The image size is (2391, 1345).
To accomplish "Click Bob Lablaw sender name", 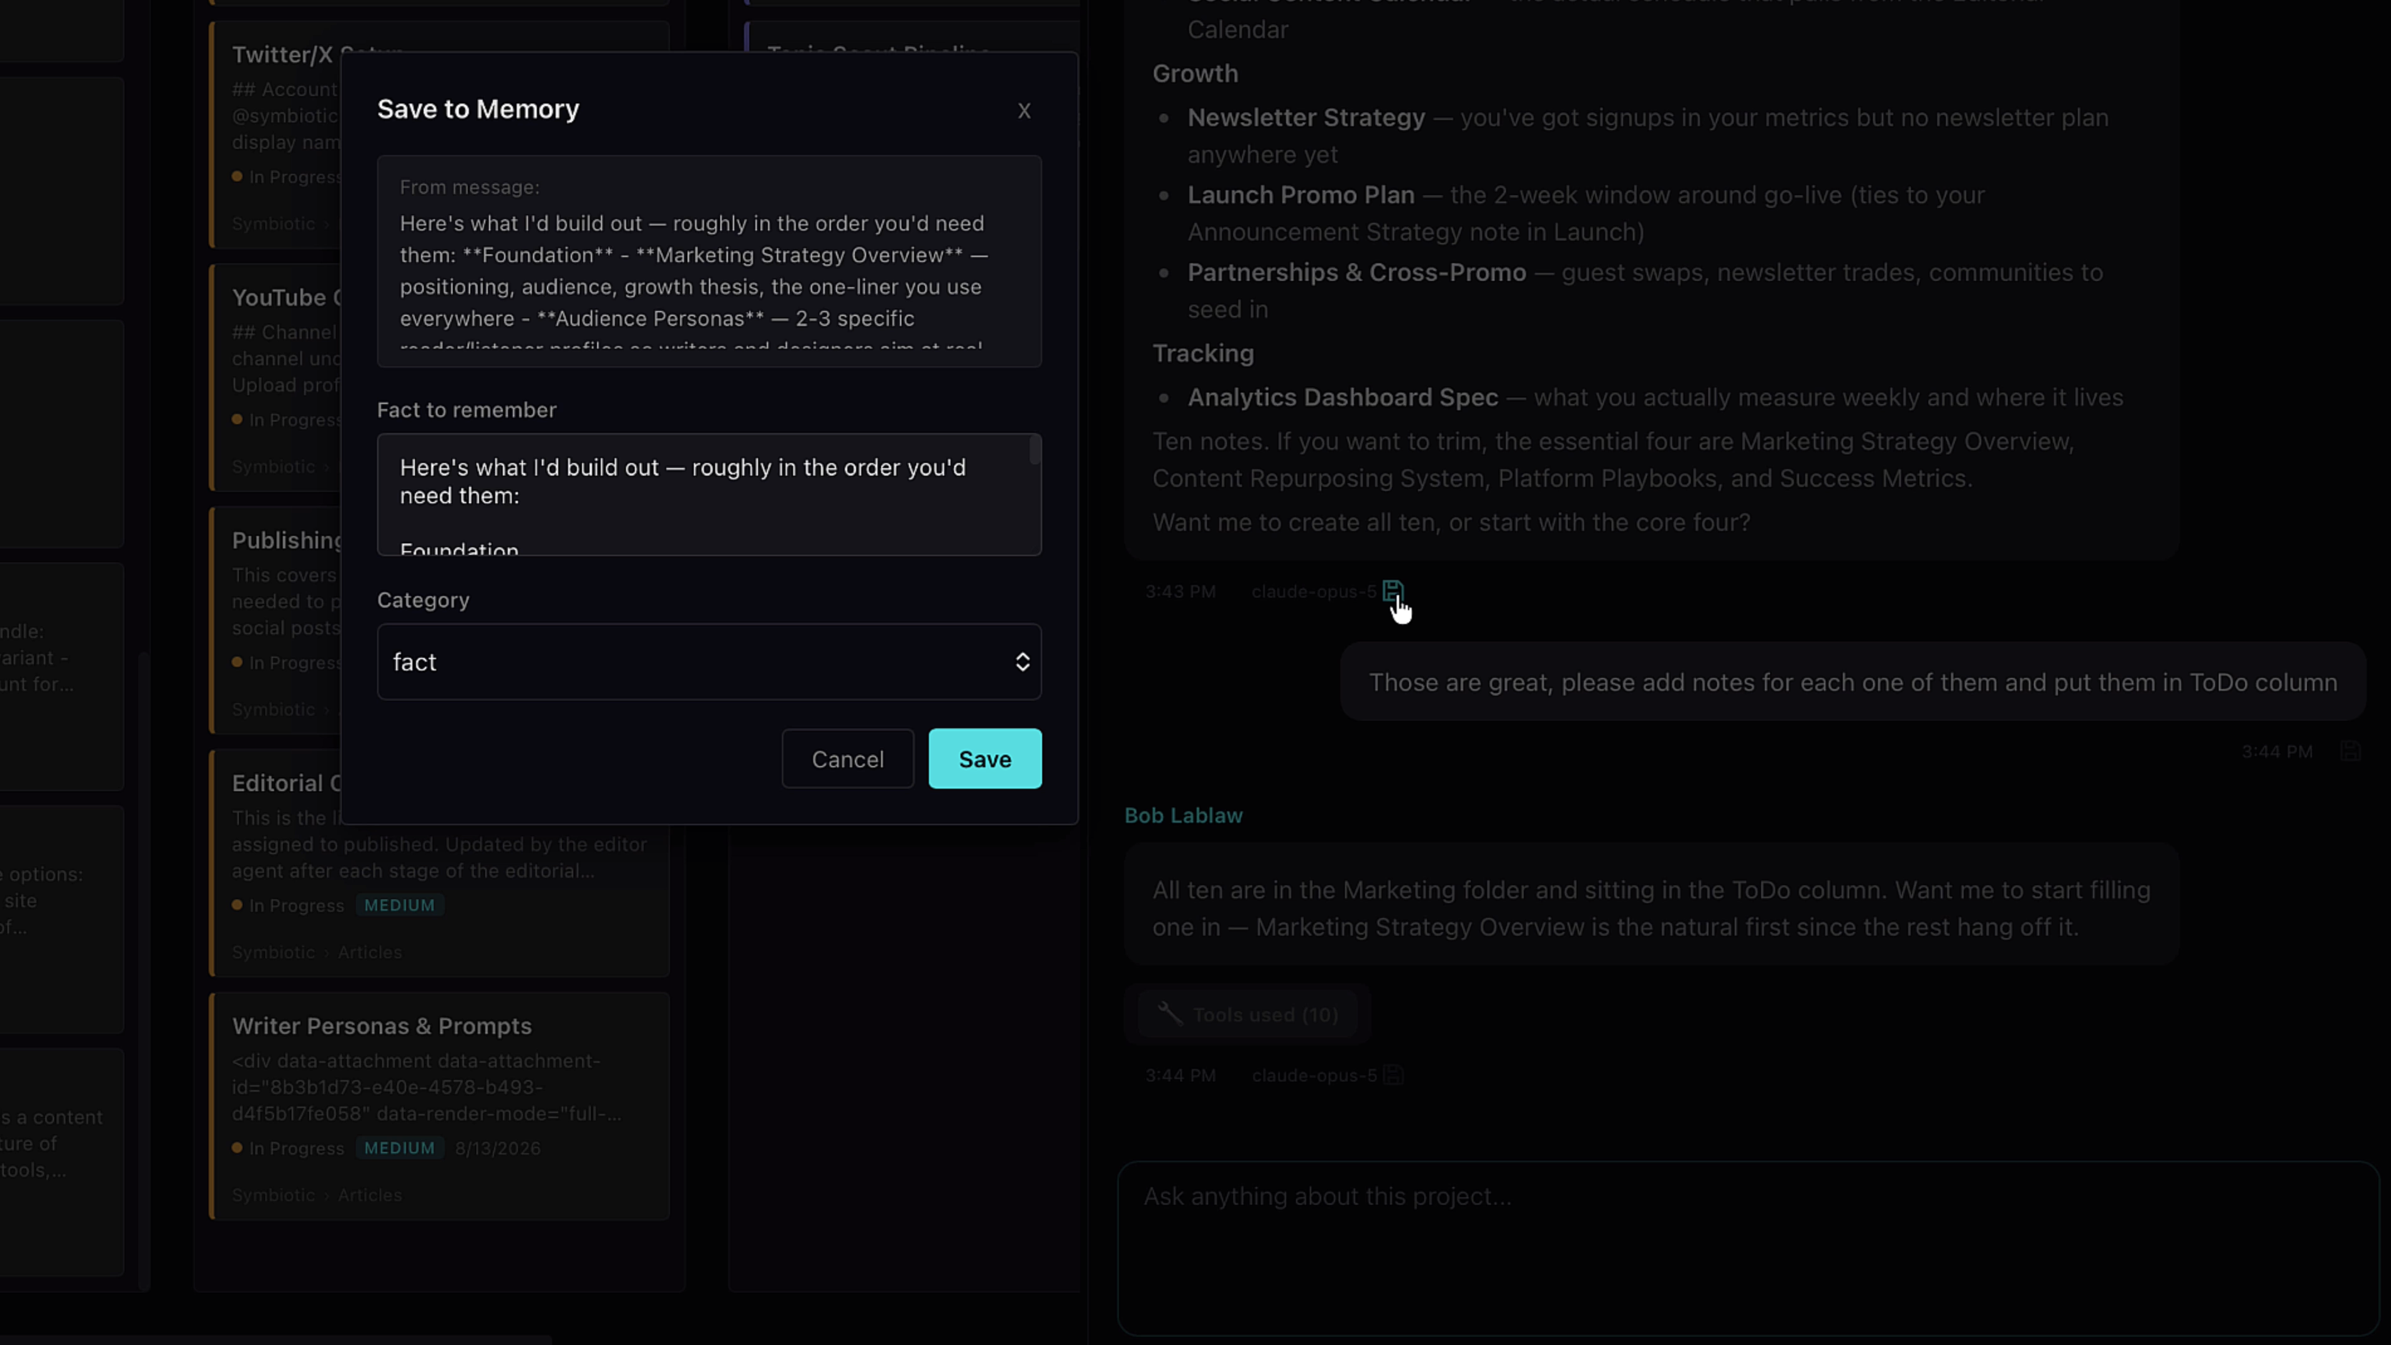I will pyautogui.click(x=1184, y=815).
